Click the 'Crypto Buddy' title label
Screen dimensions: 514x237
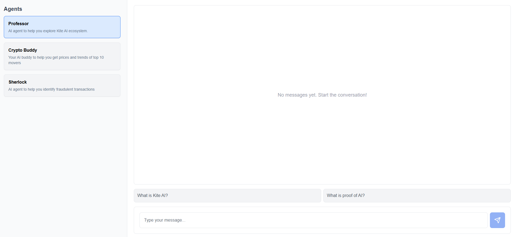[x=23, y=50]
